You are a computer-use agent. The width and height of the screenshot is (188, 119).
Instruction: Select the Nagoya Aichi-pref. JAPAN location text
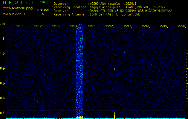pos(127,7)
